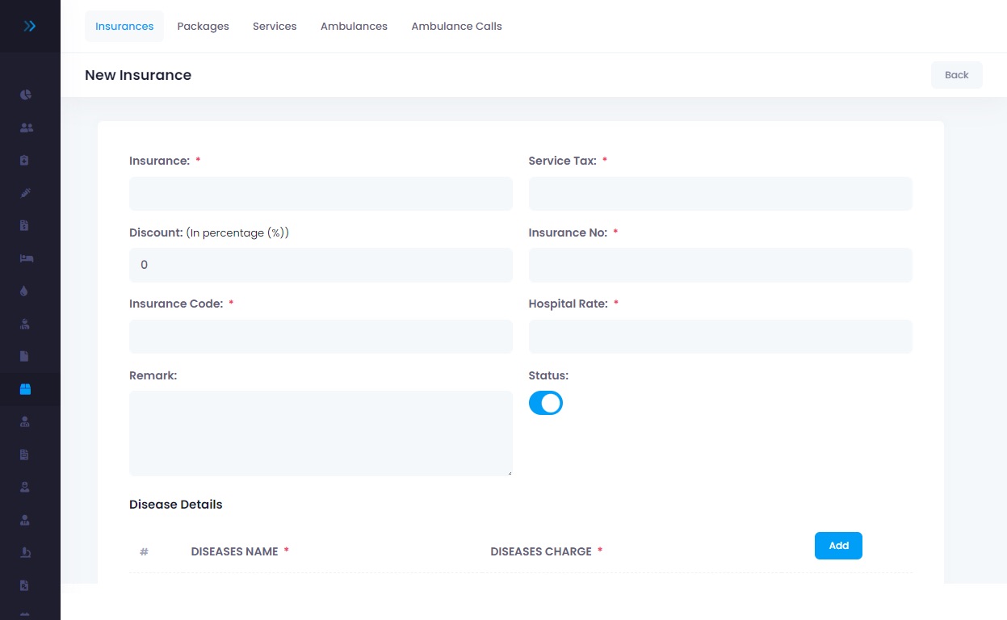Click the microscope icon in sidebar
Screen dimensions: 1007x620
25,553
